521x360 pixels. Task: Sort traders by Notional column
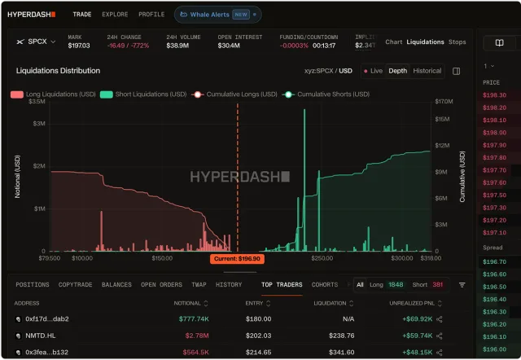point(190,303)
